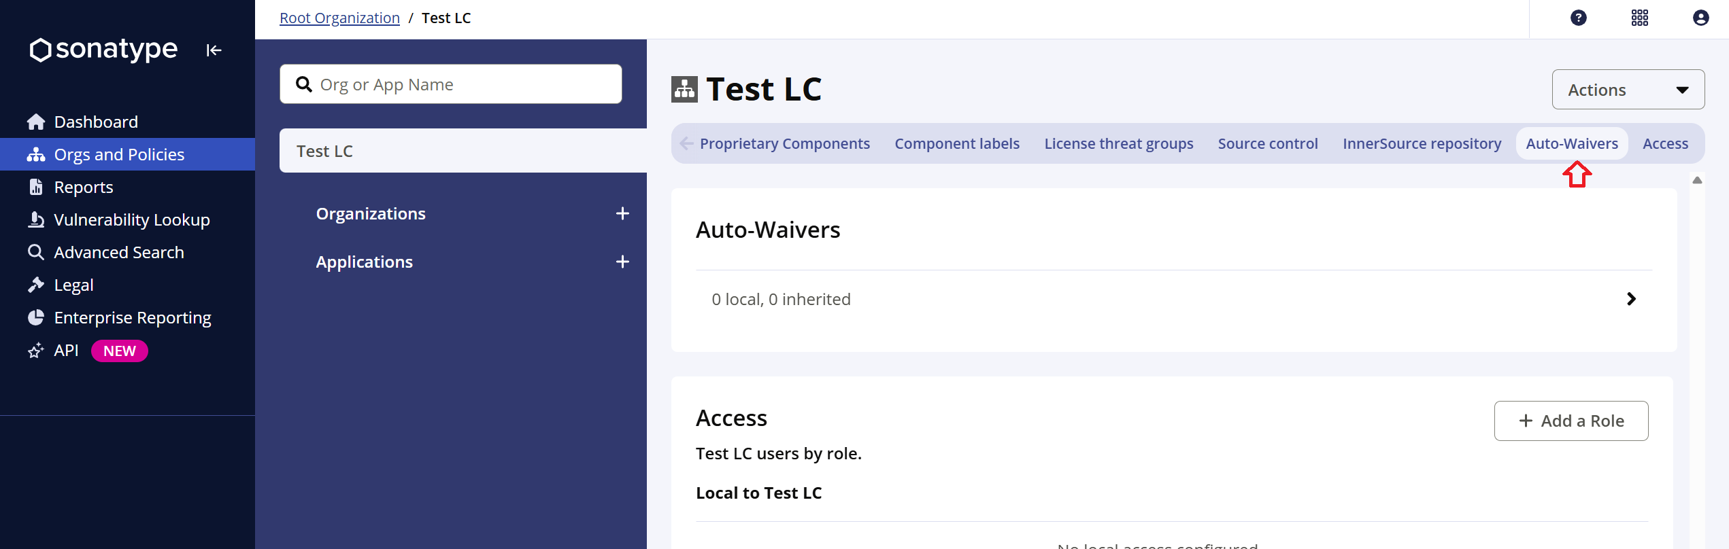Click the Enterprise Reporting pie chart icon
This screenshot has height=549, width=1729.
coord(36,317)
